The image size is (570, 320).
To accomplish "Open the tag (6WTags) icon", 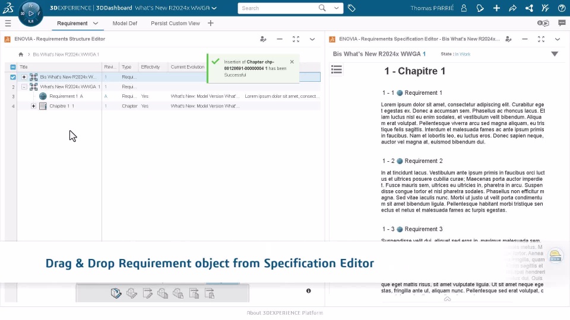I will pyautogui.click(x=351, y=8).
